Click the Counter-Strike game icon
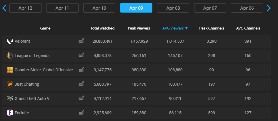Viewport: 278px width, 121px height. pos(10,70)
